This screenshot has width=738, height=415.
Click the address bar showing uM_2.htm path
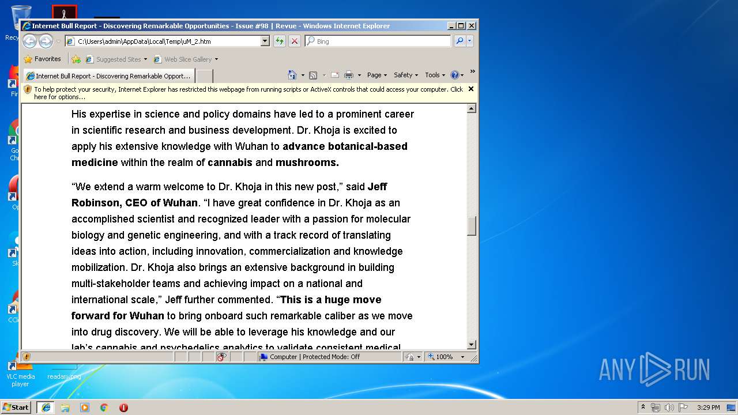[163, 41]
